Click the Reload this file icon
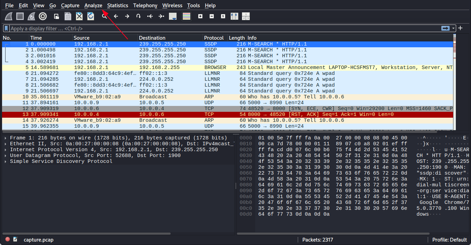 pyautogui.click(x=91, y=16)
